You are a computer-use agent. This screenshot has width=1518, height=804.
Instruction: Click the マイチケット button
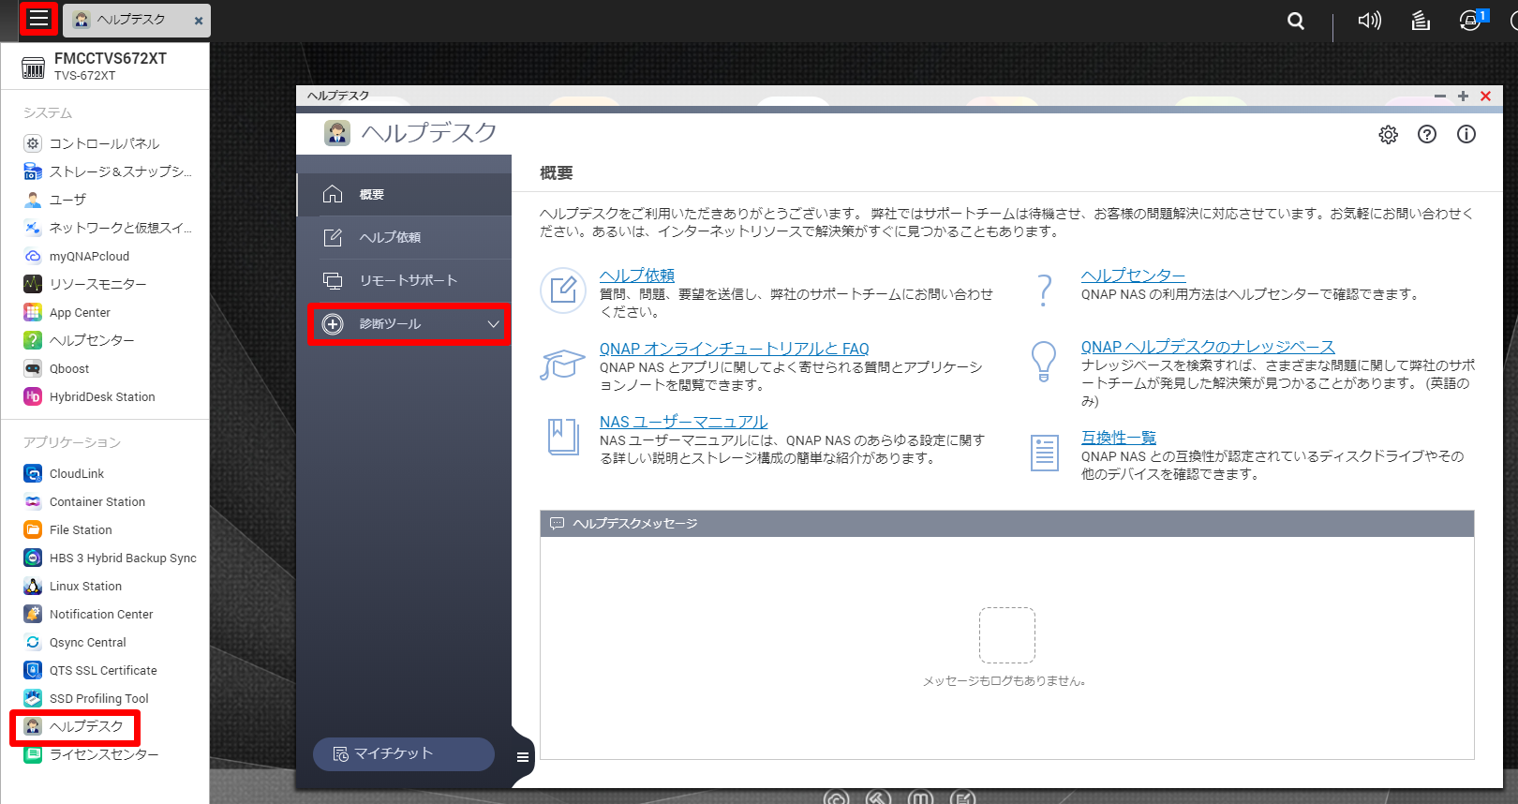tap(403, 754)
